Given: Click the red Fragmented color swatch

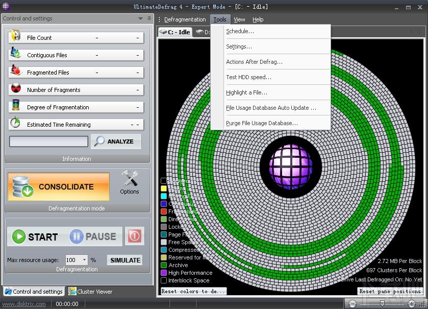Looking at the screenshot, I should click(x=164, y=211).
